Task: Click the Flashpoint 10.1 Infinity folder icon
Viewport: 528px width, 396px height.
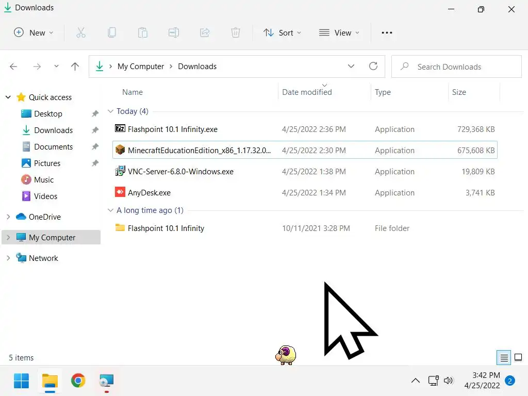Action: (x=120, y=227)
